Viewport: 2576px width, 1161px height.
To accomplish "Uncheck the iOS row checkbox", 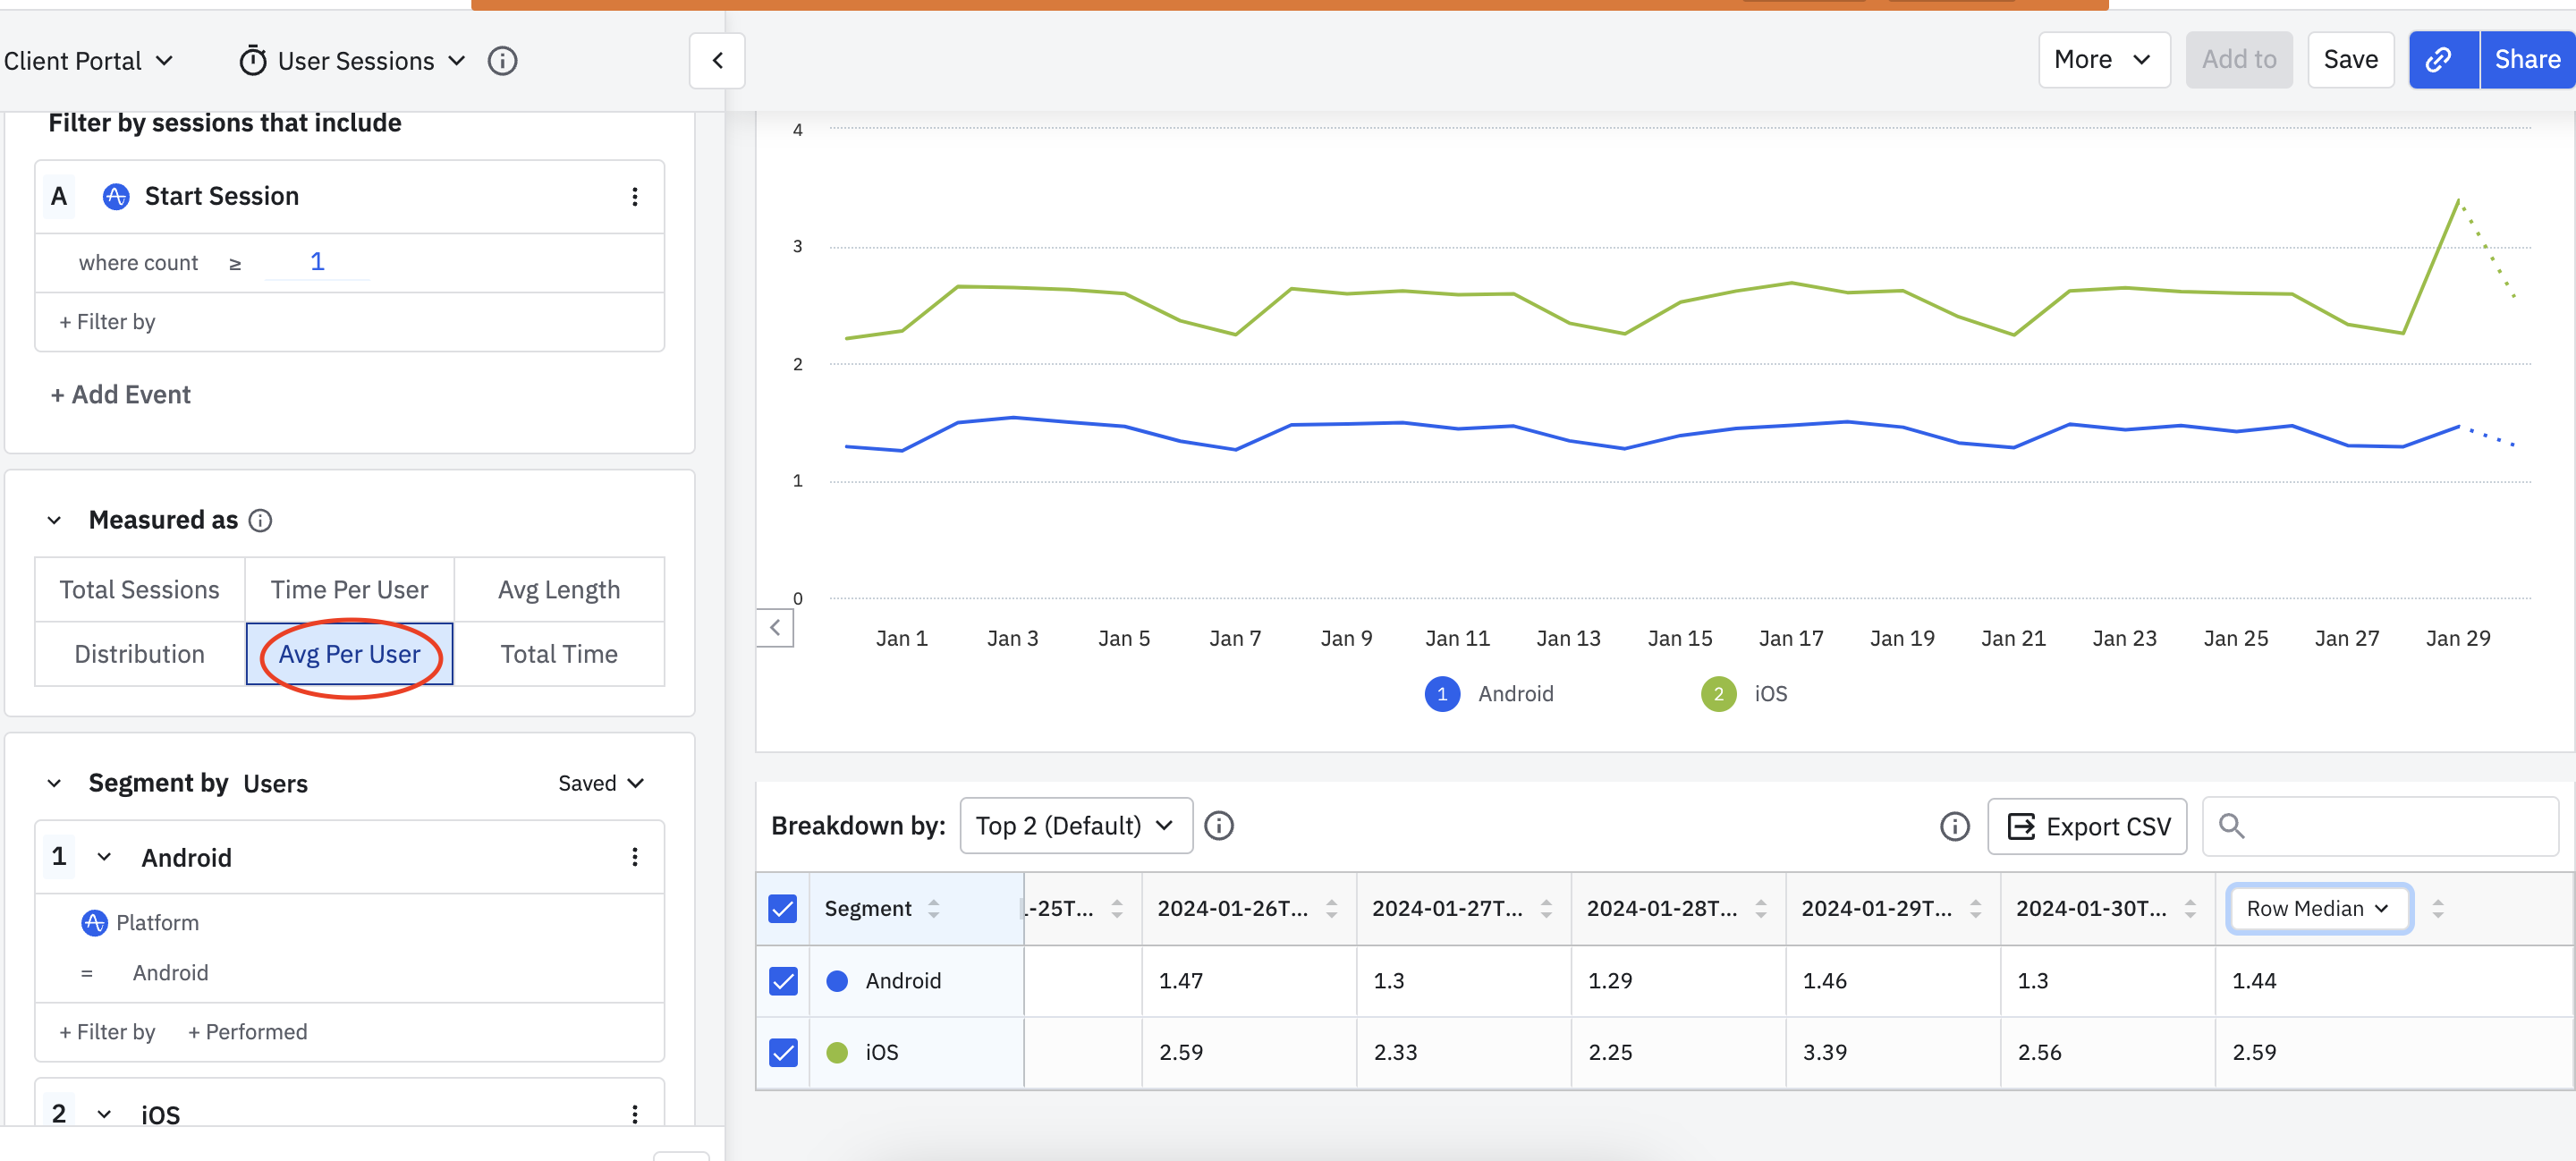I will coord(783,1052).
